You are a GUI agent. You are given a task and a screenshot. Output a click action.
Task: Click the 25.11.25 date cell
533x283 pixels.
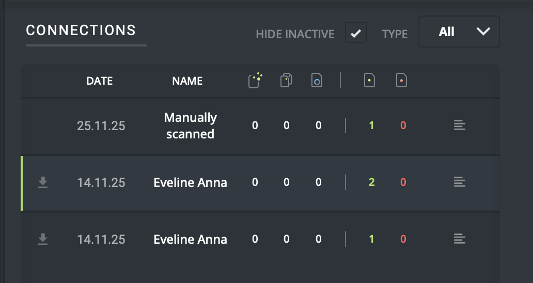click(x=101, y=126)
